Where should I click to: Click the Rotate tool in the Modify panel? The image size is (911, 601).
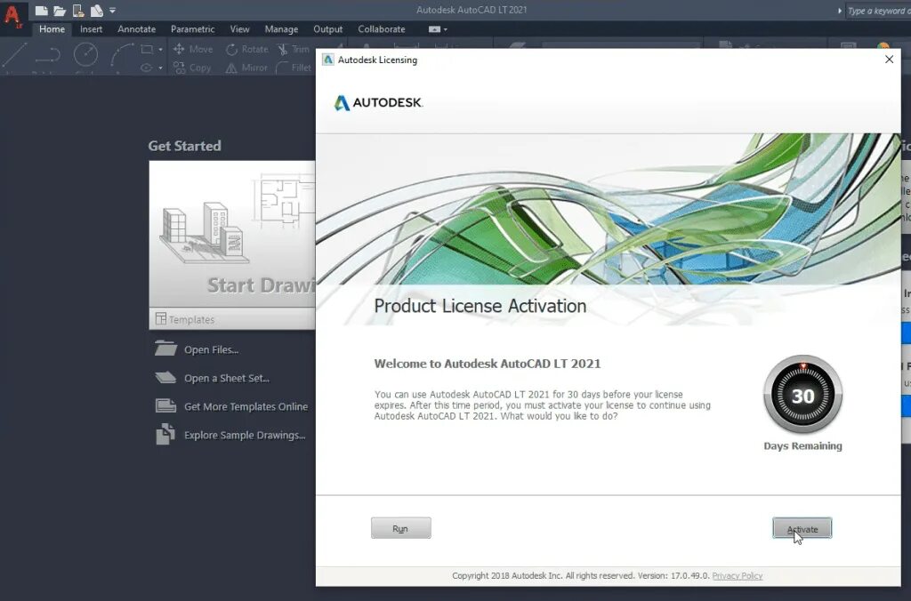(247, 50)
